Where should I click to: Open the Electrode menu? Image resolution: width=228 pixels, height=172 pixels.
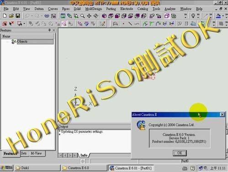(127, 9)
